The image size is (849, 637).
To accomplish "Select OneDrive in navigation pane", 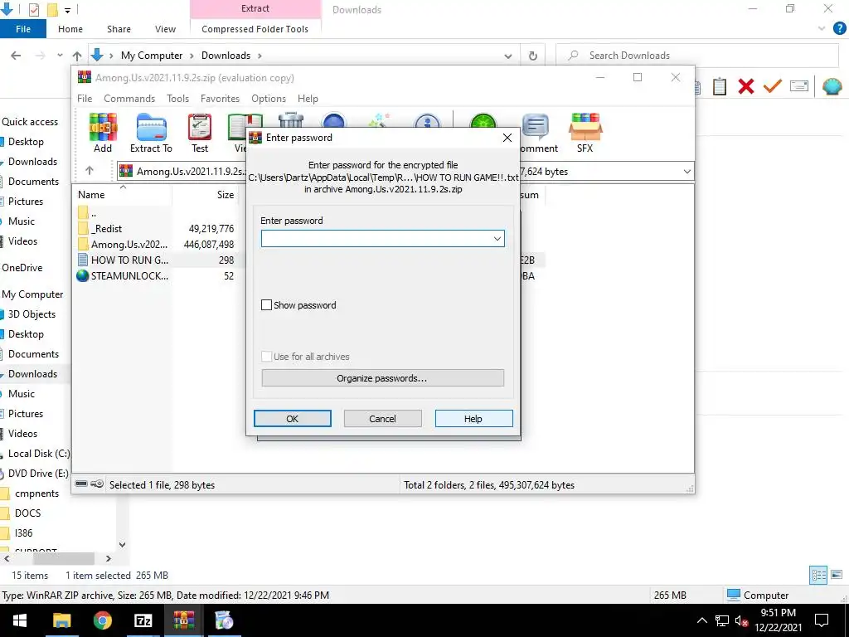I will (22, 268).
